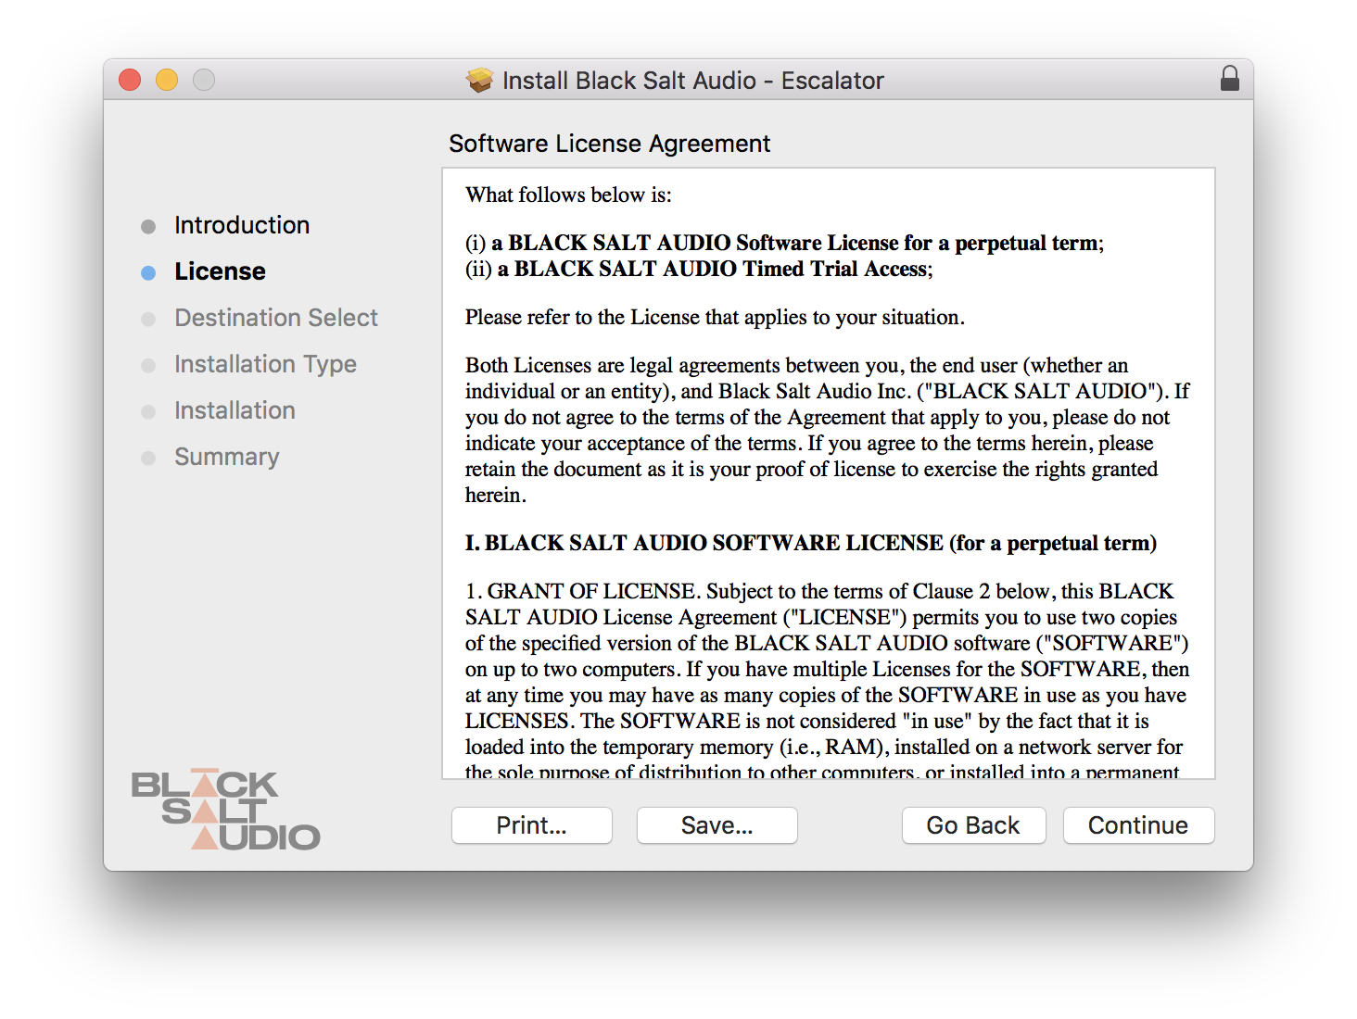Click the "1. GRANT OF LICENSE" paragraph
The height and width of the screenshot is (1019, 1357).
pyautogui.click(x=827, y=681)
